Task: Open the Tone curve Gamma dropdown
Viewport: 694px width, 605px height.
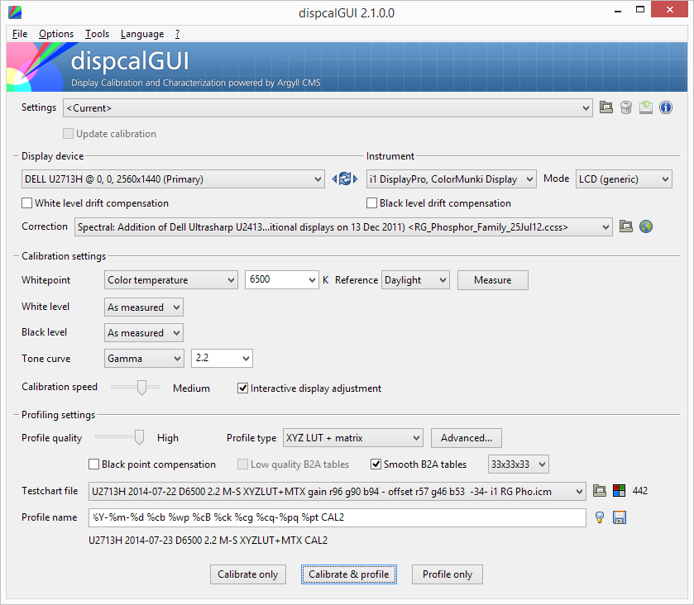Action: [144, 358]
